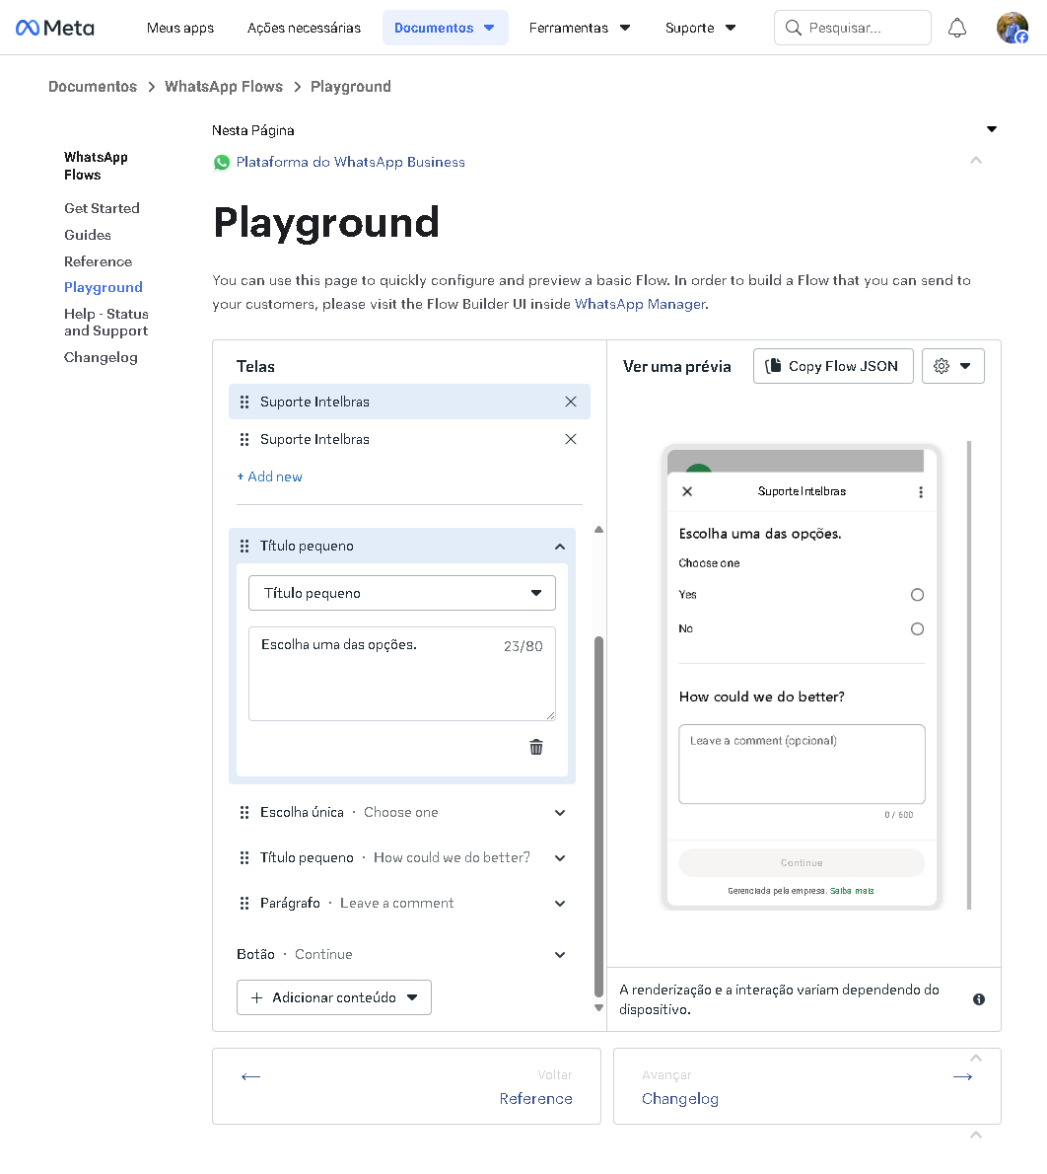
Task: Go to Reference via Voltar link
Action: [536, 1099]
